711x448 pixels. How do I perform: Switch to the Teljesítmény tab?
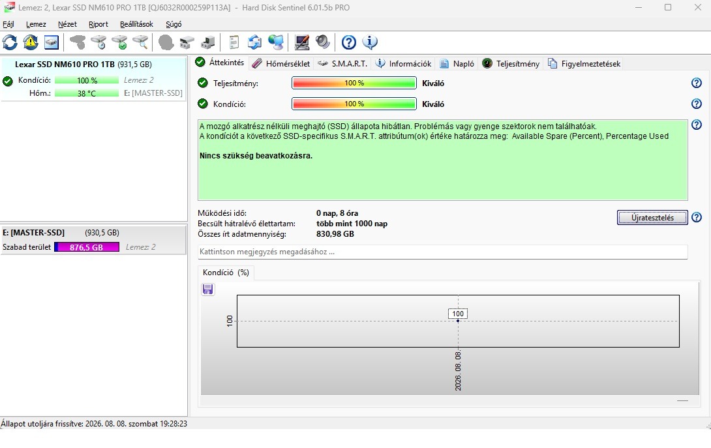pyautogui.click(x=511, y=63)
